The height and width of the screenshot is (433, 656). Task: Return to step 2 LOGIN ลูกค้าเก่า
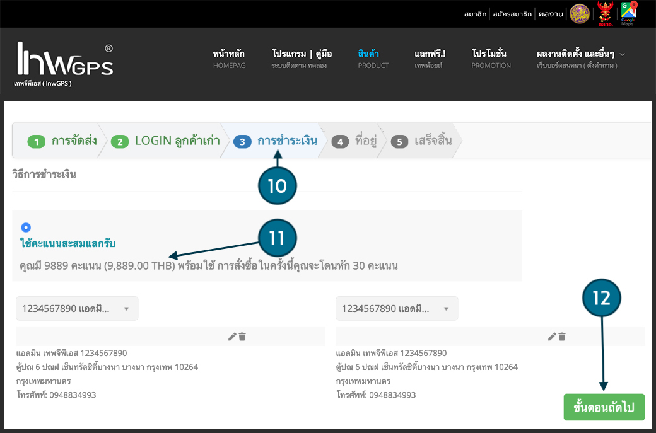(177, 141)
